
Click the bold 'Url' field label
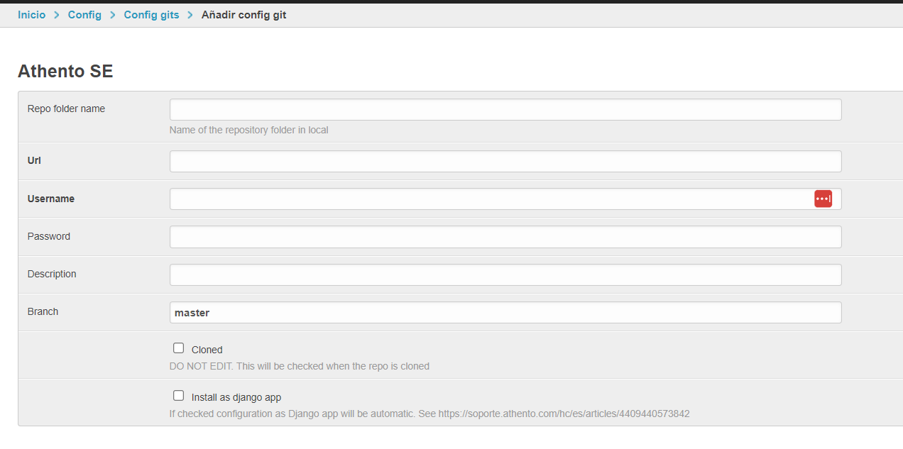tap(34, 160)
